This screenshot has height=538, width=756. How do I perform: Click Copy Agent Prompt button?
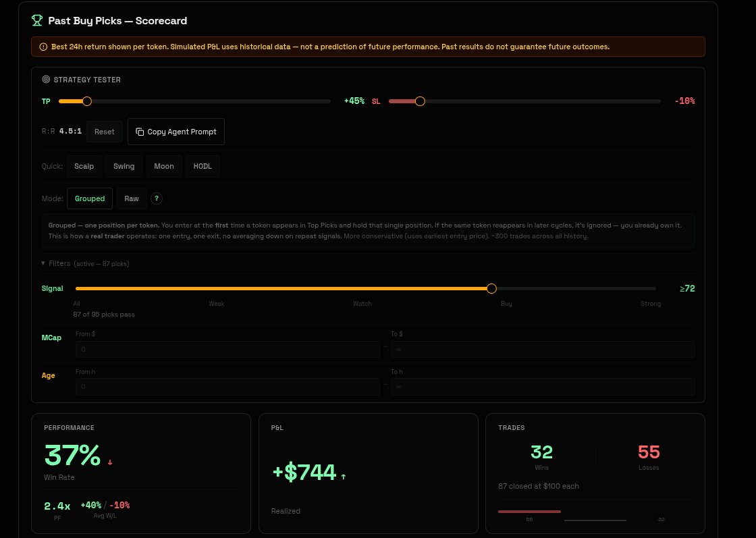(x=176, y=132)
